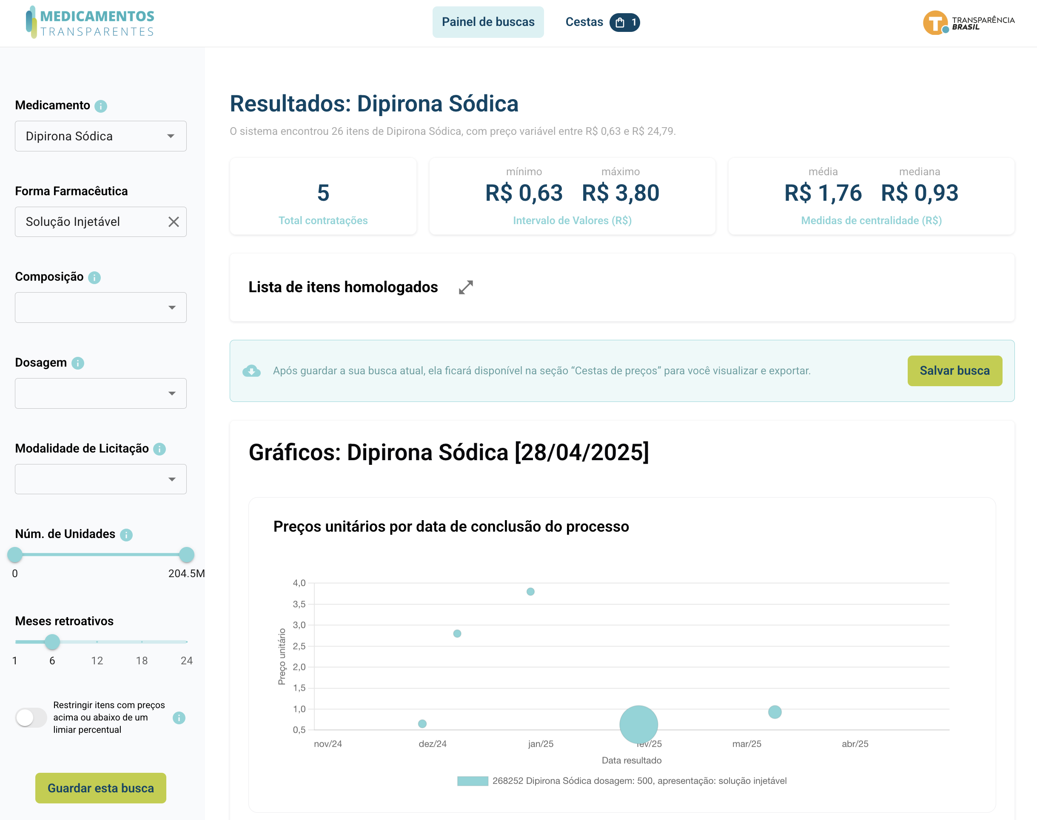Click the 18 months tick label
The height and width of the screenshot is (820, 1037).
point(142,661)
